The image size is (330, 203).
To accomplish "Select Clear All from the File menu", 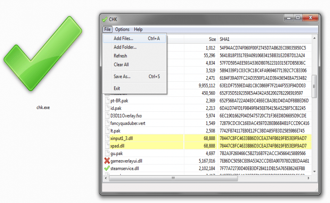I will (121, 64).
